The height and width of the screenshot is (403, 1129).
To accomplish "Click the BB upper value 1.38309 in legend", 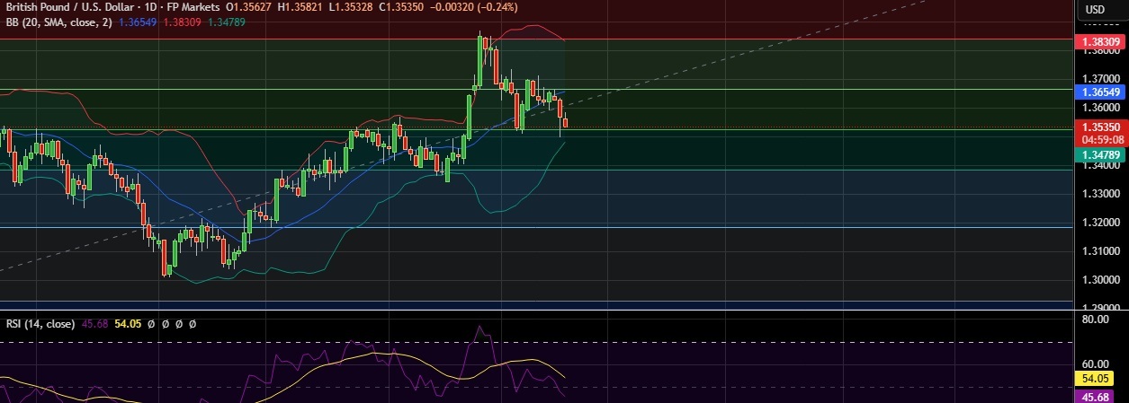I will 181,22.
